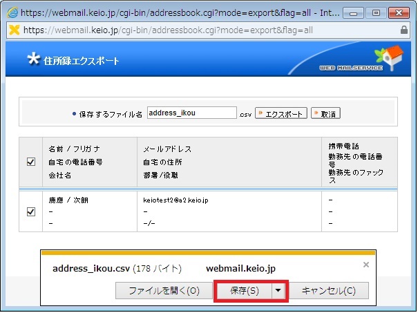Click the asterisk logo beside 住所録エクスポート
Viewport: 418px width, 313px height.
coord(32,59)
